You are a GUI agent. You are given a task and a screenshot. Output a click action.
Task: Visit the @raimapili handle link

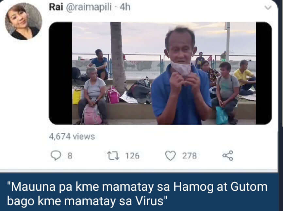click(89, 8)
